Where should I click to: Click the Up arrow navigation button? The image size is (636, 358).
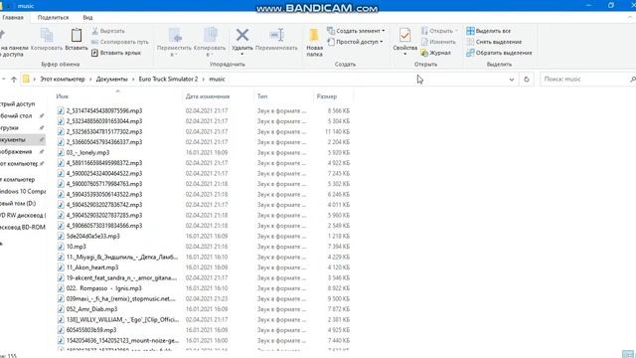click(14, 80)
